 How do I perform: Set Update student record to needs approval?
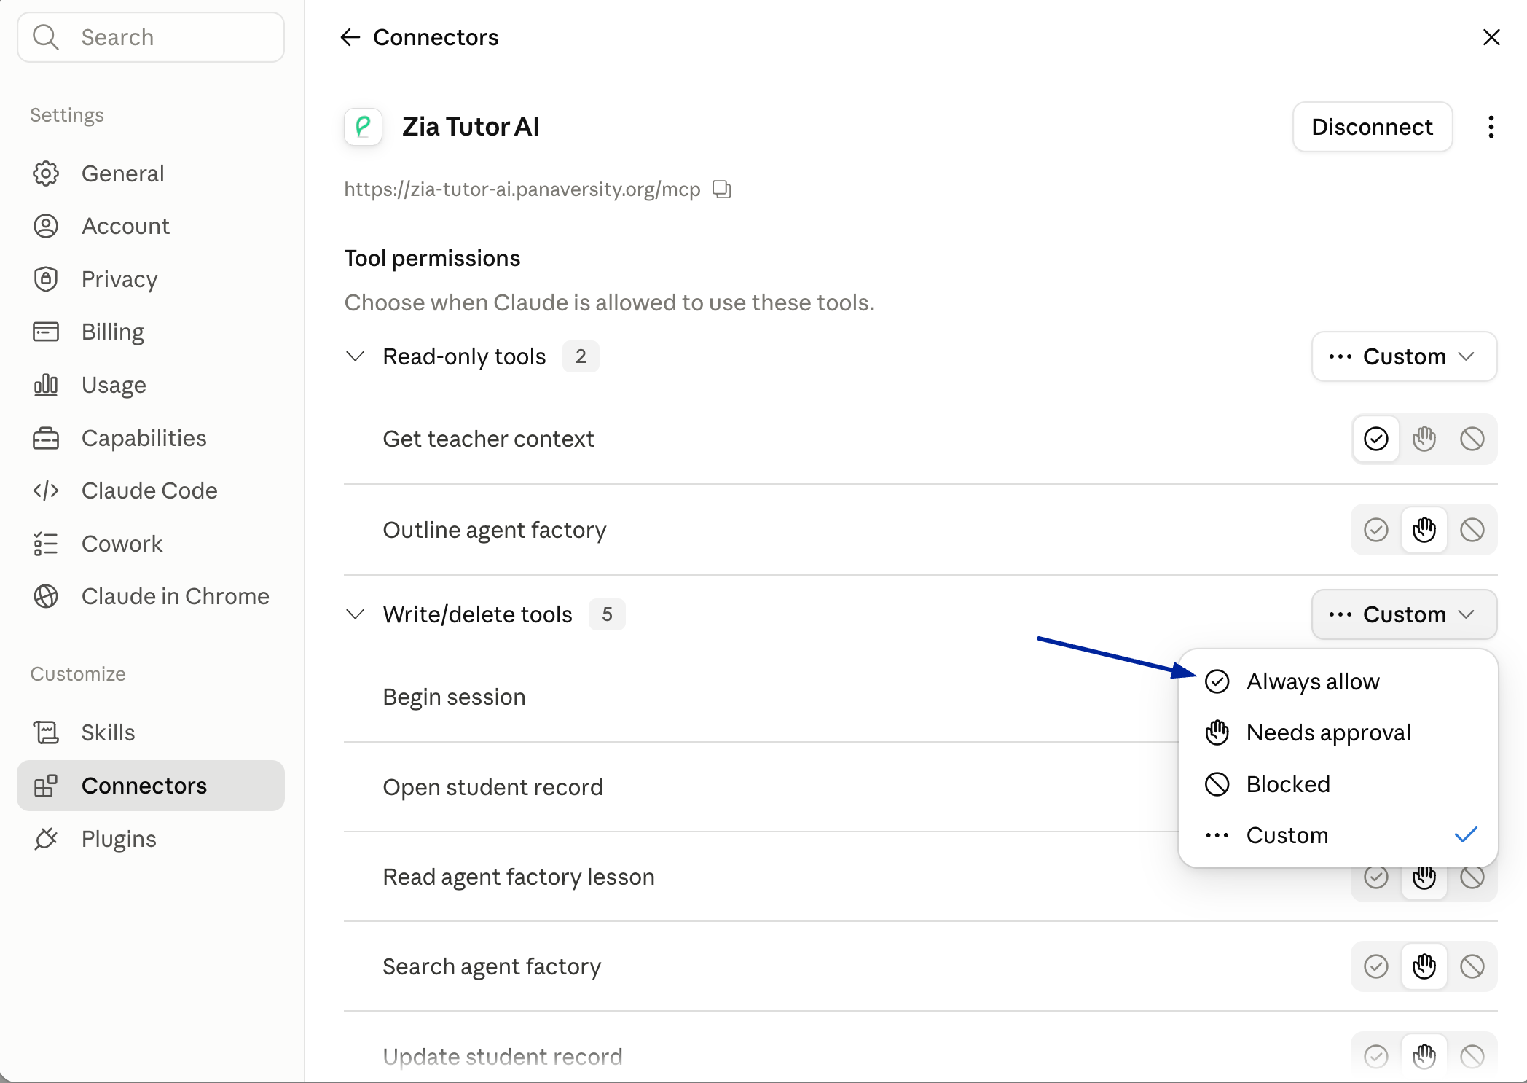tap(1424, 1056)
